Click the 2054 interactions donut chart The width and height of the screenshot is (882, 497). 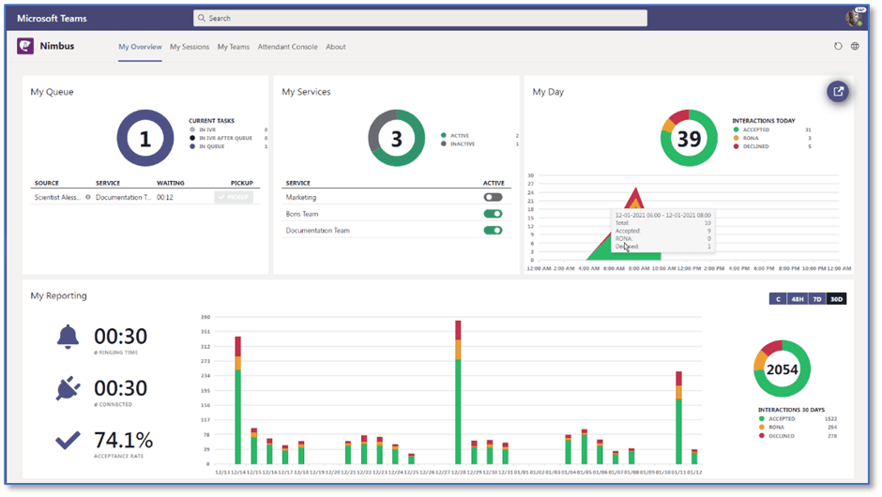[x=782, y=369]
